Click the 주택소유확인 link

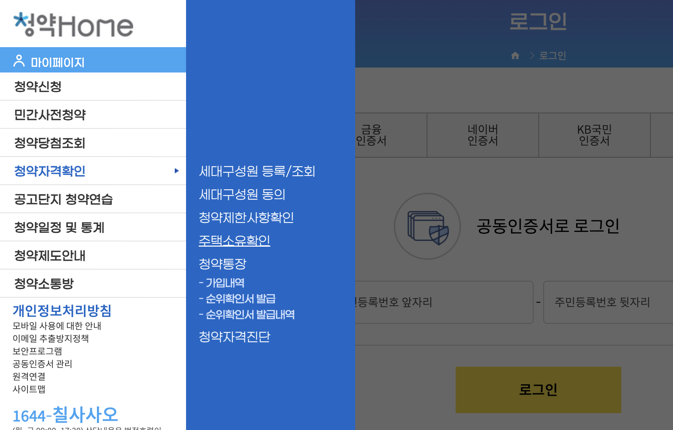(234, 240)
